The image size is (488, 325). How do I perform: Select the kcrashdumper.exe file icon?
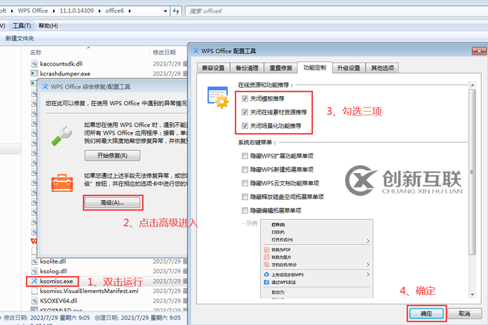click(x=34, y=73)
